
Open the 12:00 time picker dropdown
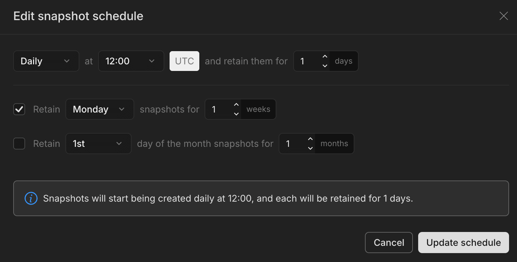click(131, 61)
